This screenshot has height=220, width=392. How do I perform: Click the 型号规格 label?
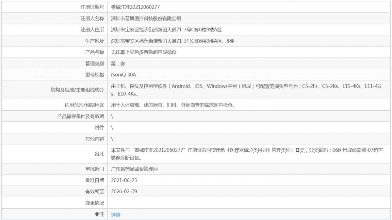pyautogui.click(x=94, y=75)
